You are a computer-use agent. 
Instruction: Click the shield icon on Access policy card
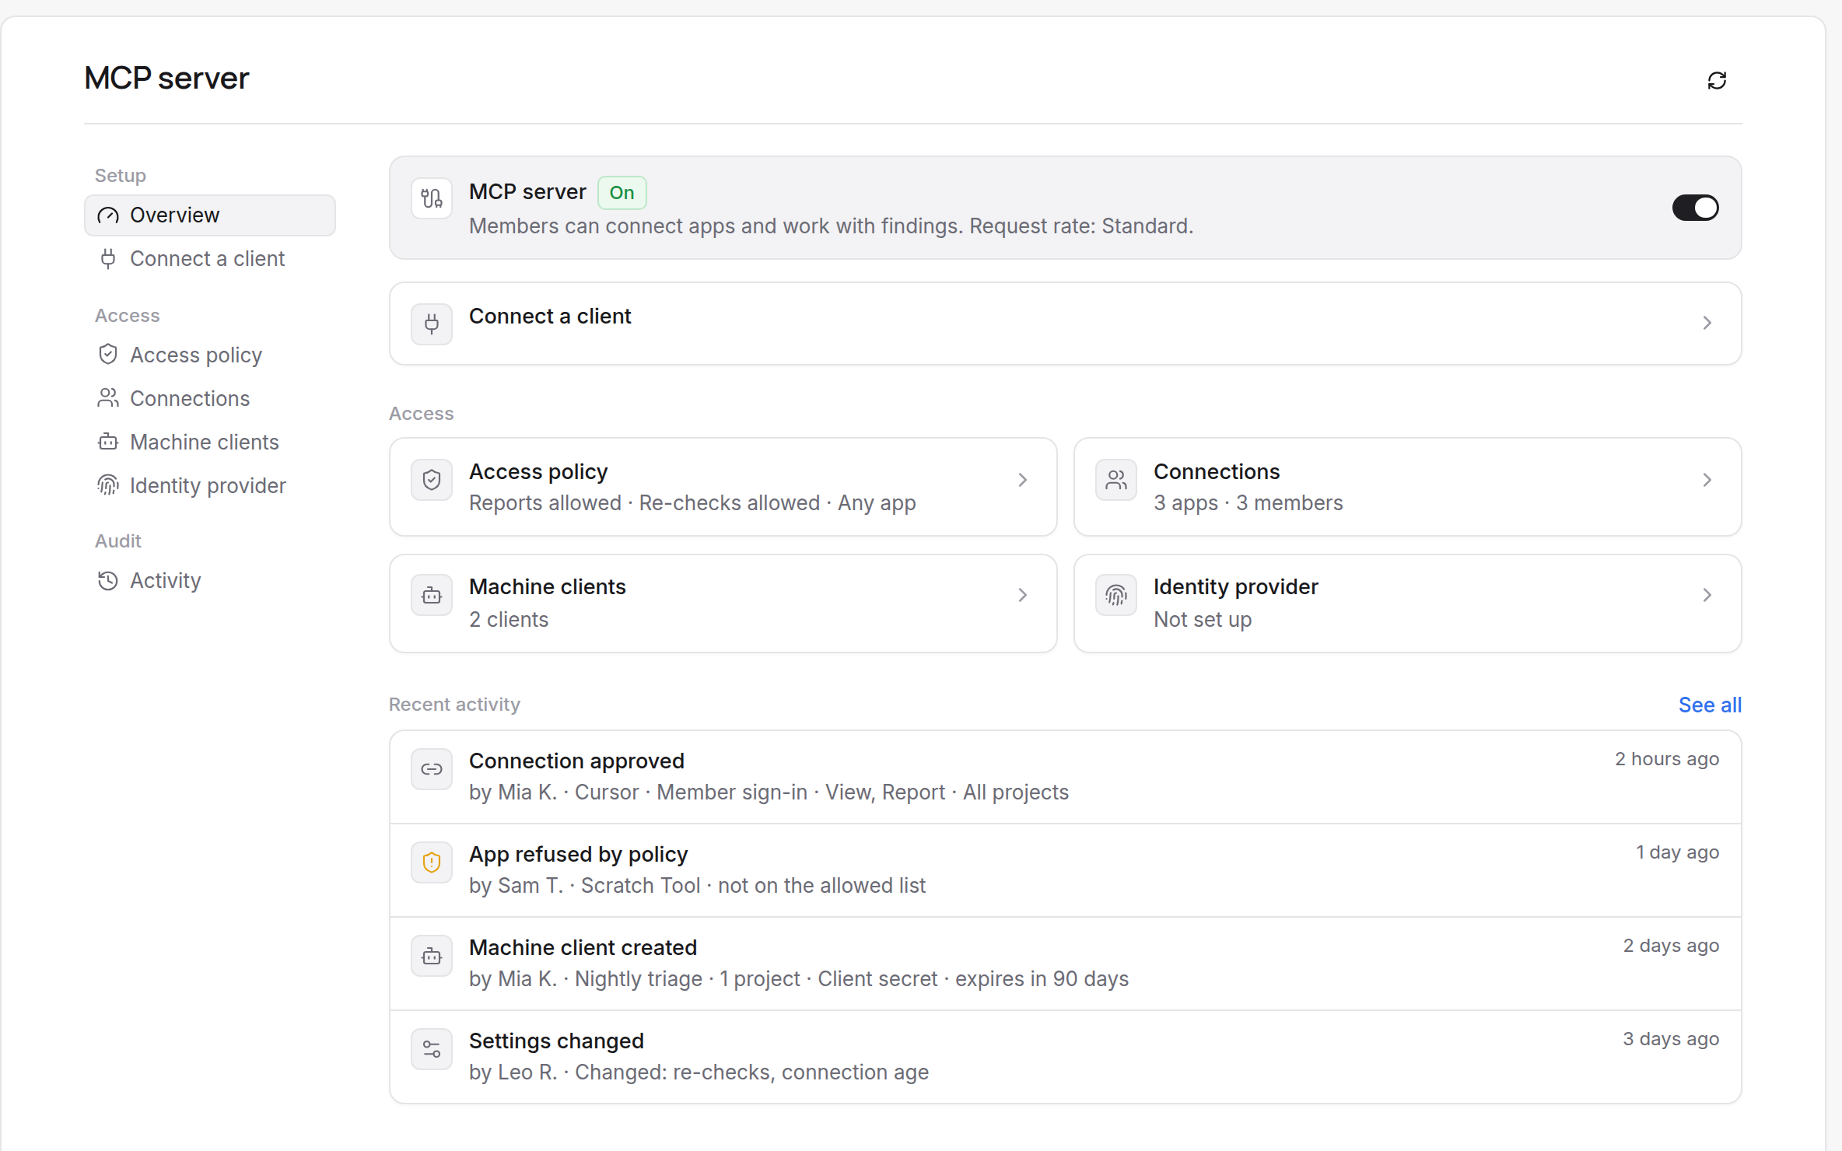click(432, 480)
